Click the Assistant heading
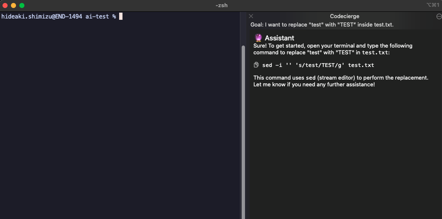This screenshot has width=442, height=219. click(279, 38)
